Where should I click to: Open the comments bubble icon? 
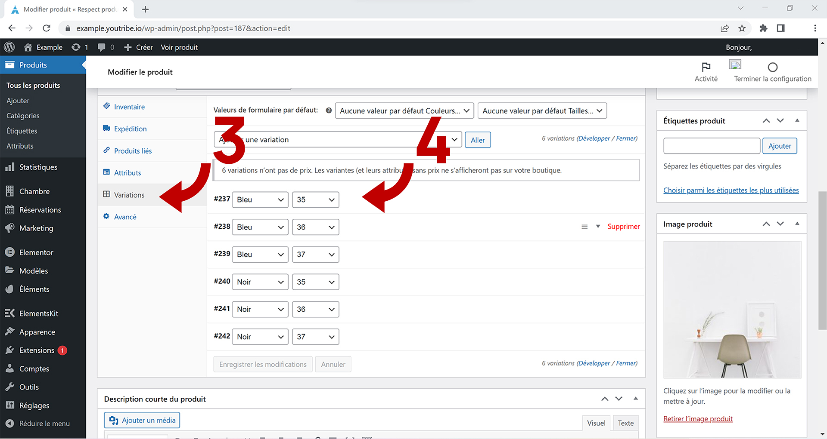tap(102, 47)
